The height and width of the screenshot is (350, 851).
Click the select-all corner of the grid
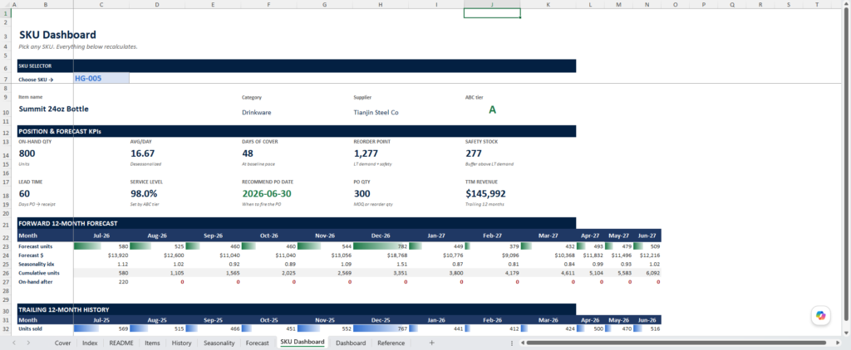click(x=7, y=4)
